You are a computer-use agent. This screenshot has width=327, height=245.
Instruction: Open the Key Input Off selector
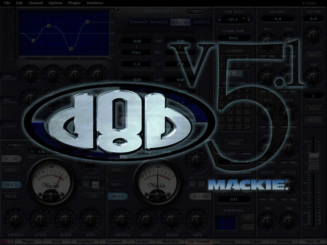pos(234,199)
